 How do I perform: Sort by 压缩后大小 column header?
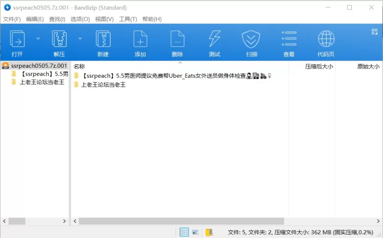click(x=319, y=66)
